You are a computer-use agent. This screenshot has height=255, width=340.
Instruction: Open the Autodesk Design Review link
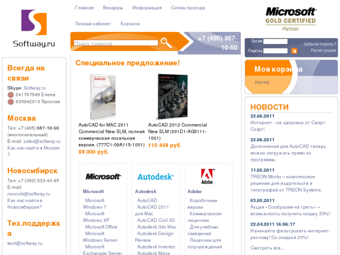[x=154, y=237]
